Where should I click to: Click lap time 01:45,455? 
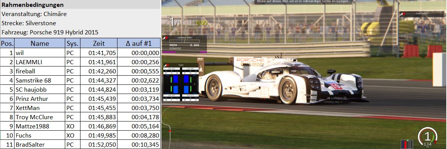102,108
